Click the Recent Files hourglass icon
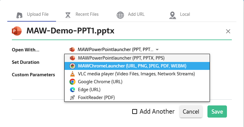Viewport: 244px width, 127px height. [x=68, y=15]
